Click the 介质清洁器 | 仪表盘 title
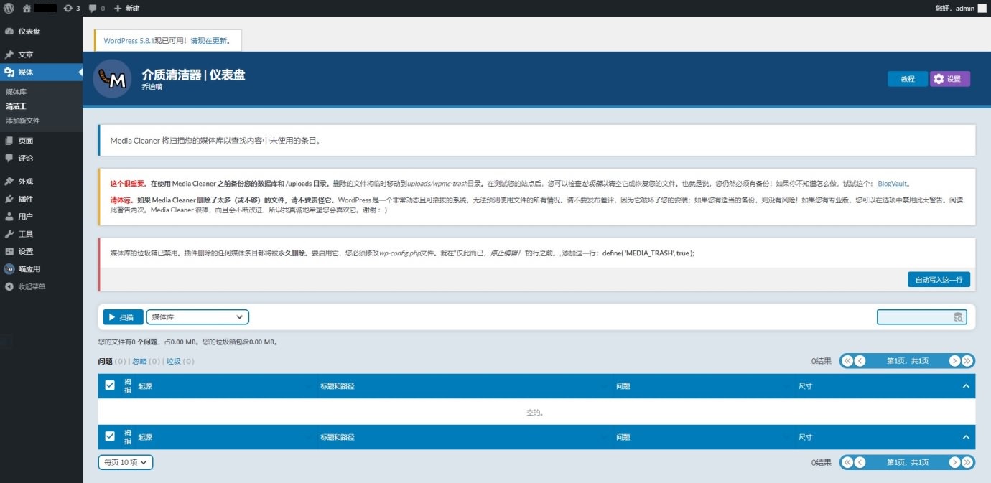Viewport: 991px width, 483px height. click(x=194, y=75)
